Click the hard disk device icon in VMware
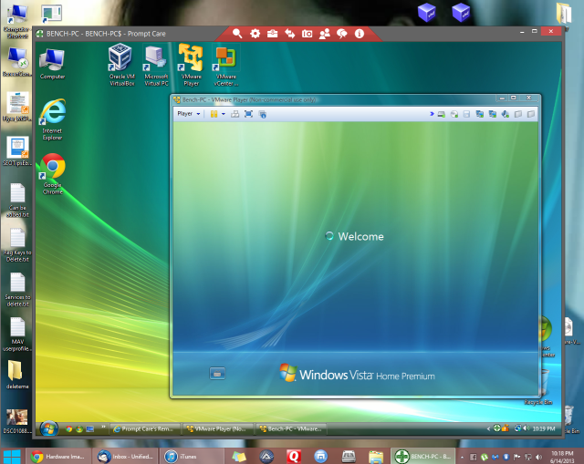The width and height of the screenshot is (584, 464). [442, 114]
